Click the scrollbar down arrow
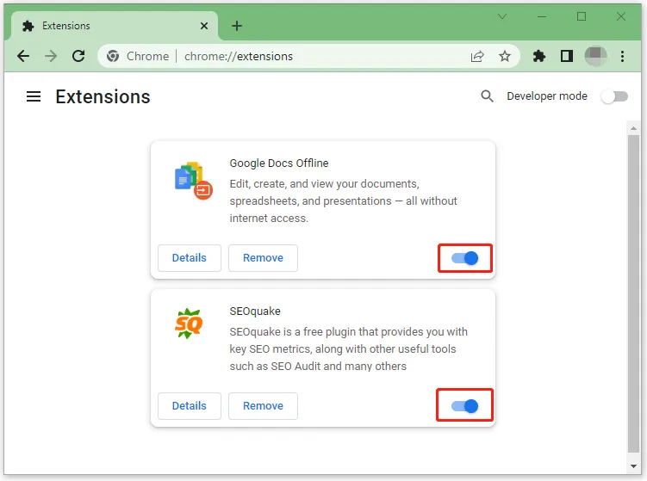 [633, 466]
